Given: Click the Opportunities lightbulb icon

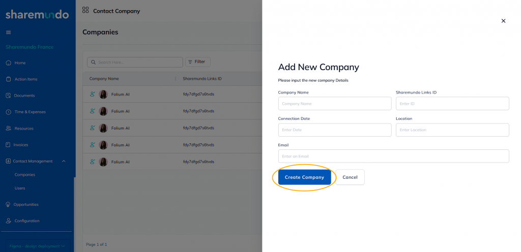Looking at the screenshot, I should coord(9,204).
